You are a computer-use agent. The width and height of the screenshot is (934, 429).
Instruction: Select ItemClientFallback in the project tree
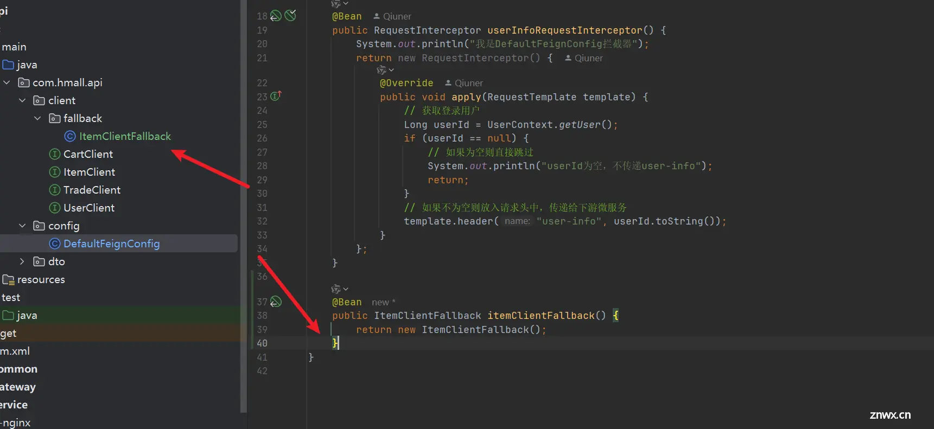[x=125, y=136]
